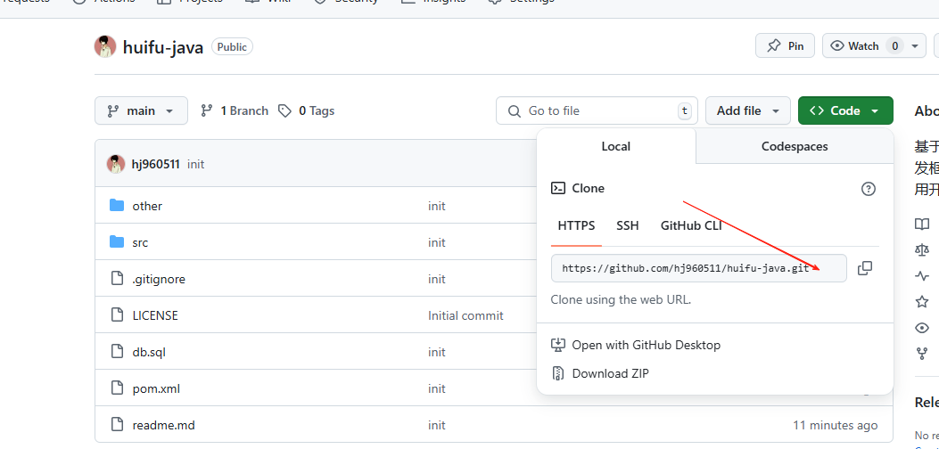Open clone help question mark icon
The height and width of the screenshot is (449, 939).
pos(868,189)
